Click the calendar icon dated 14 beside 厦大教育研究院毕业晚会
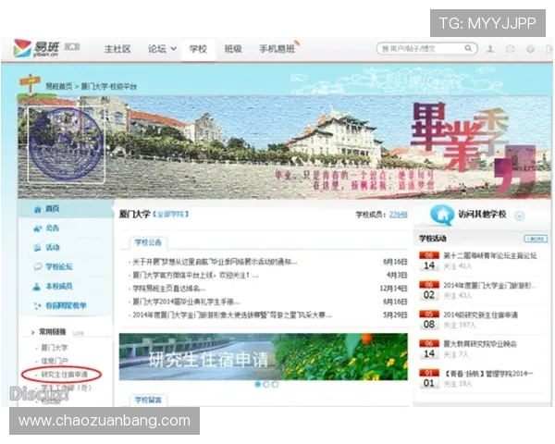The height and width of the screenshot is (444, 555). click(429, 349)
